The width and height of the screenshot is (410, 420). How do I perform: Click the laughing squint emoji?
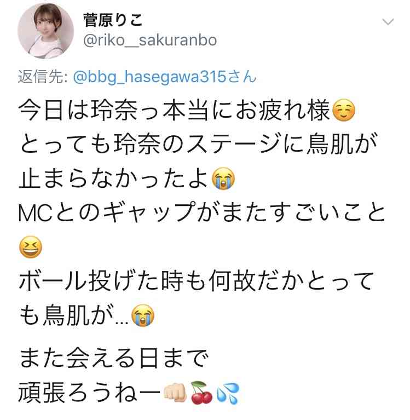pos(31,247)
